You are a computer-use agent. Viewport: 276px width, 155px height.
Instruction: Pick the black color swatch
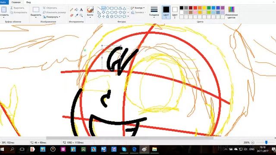click(182, 8)
